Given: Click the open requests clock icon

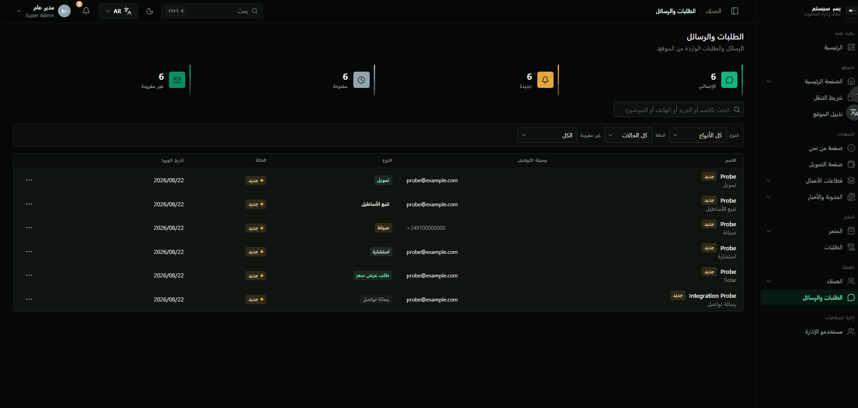Looking at the screenshot, I should 361,80.
